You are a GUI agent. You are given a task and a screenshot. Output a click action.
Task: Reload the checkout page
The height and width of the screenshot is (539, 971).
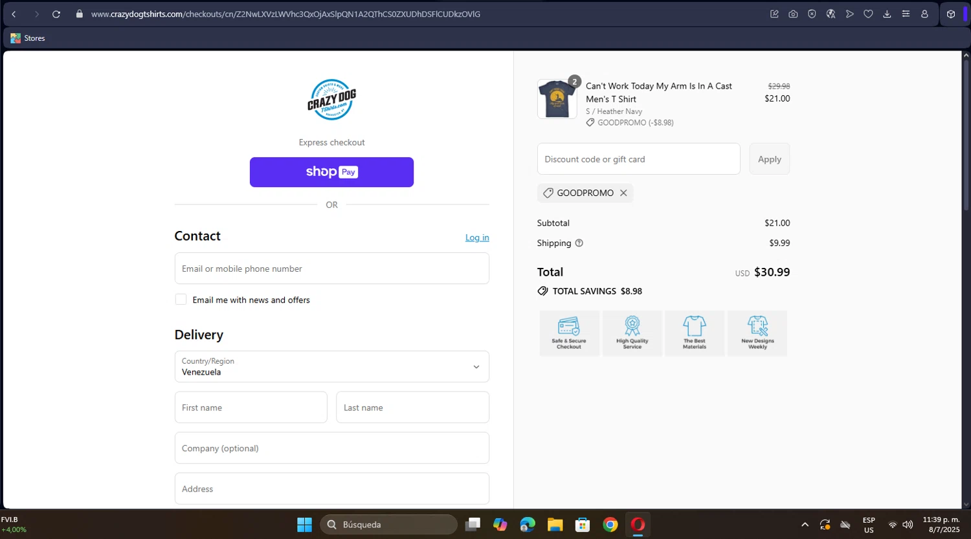tap(56, 14)
